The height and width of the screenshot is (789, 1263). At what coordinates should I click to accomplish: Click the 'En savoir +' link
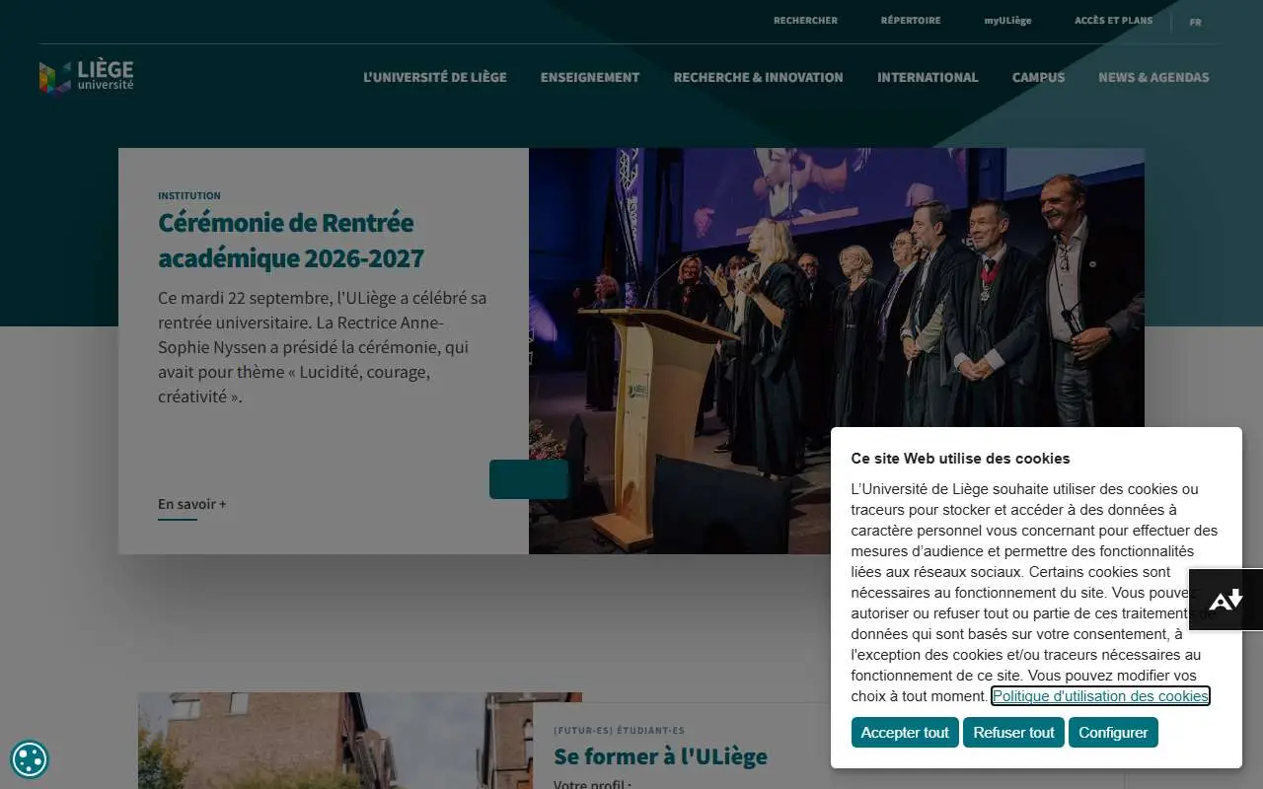point(192,505)
